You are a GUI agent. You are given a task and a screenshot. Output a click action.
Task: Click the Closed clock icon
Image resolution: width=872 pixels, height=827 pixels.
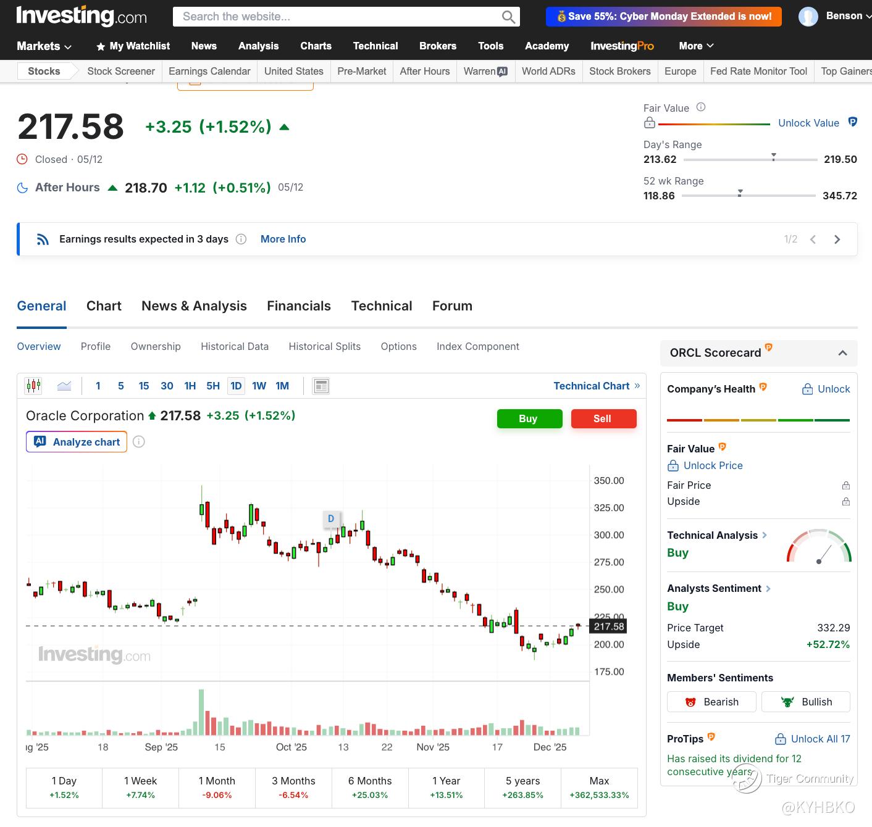coord(22,159)
